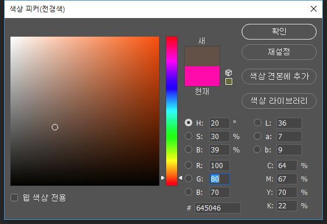Click the new brown color swatch

(202, 56)
